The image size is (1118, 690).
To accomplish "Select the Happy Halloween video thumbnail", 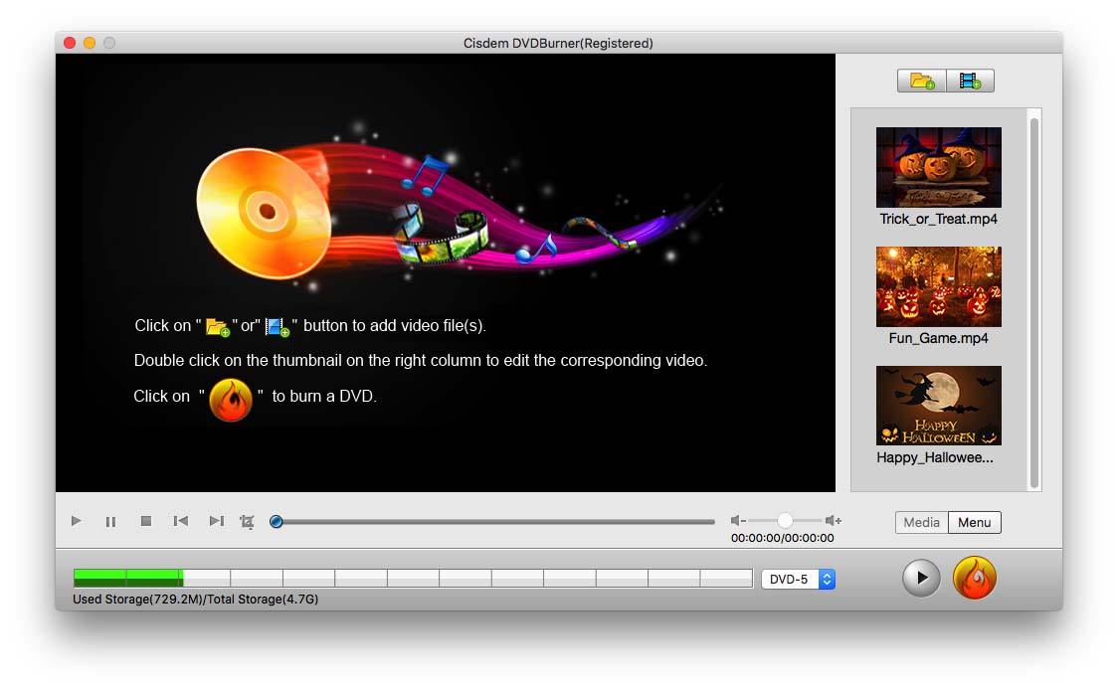I will click(938, 406).
